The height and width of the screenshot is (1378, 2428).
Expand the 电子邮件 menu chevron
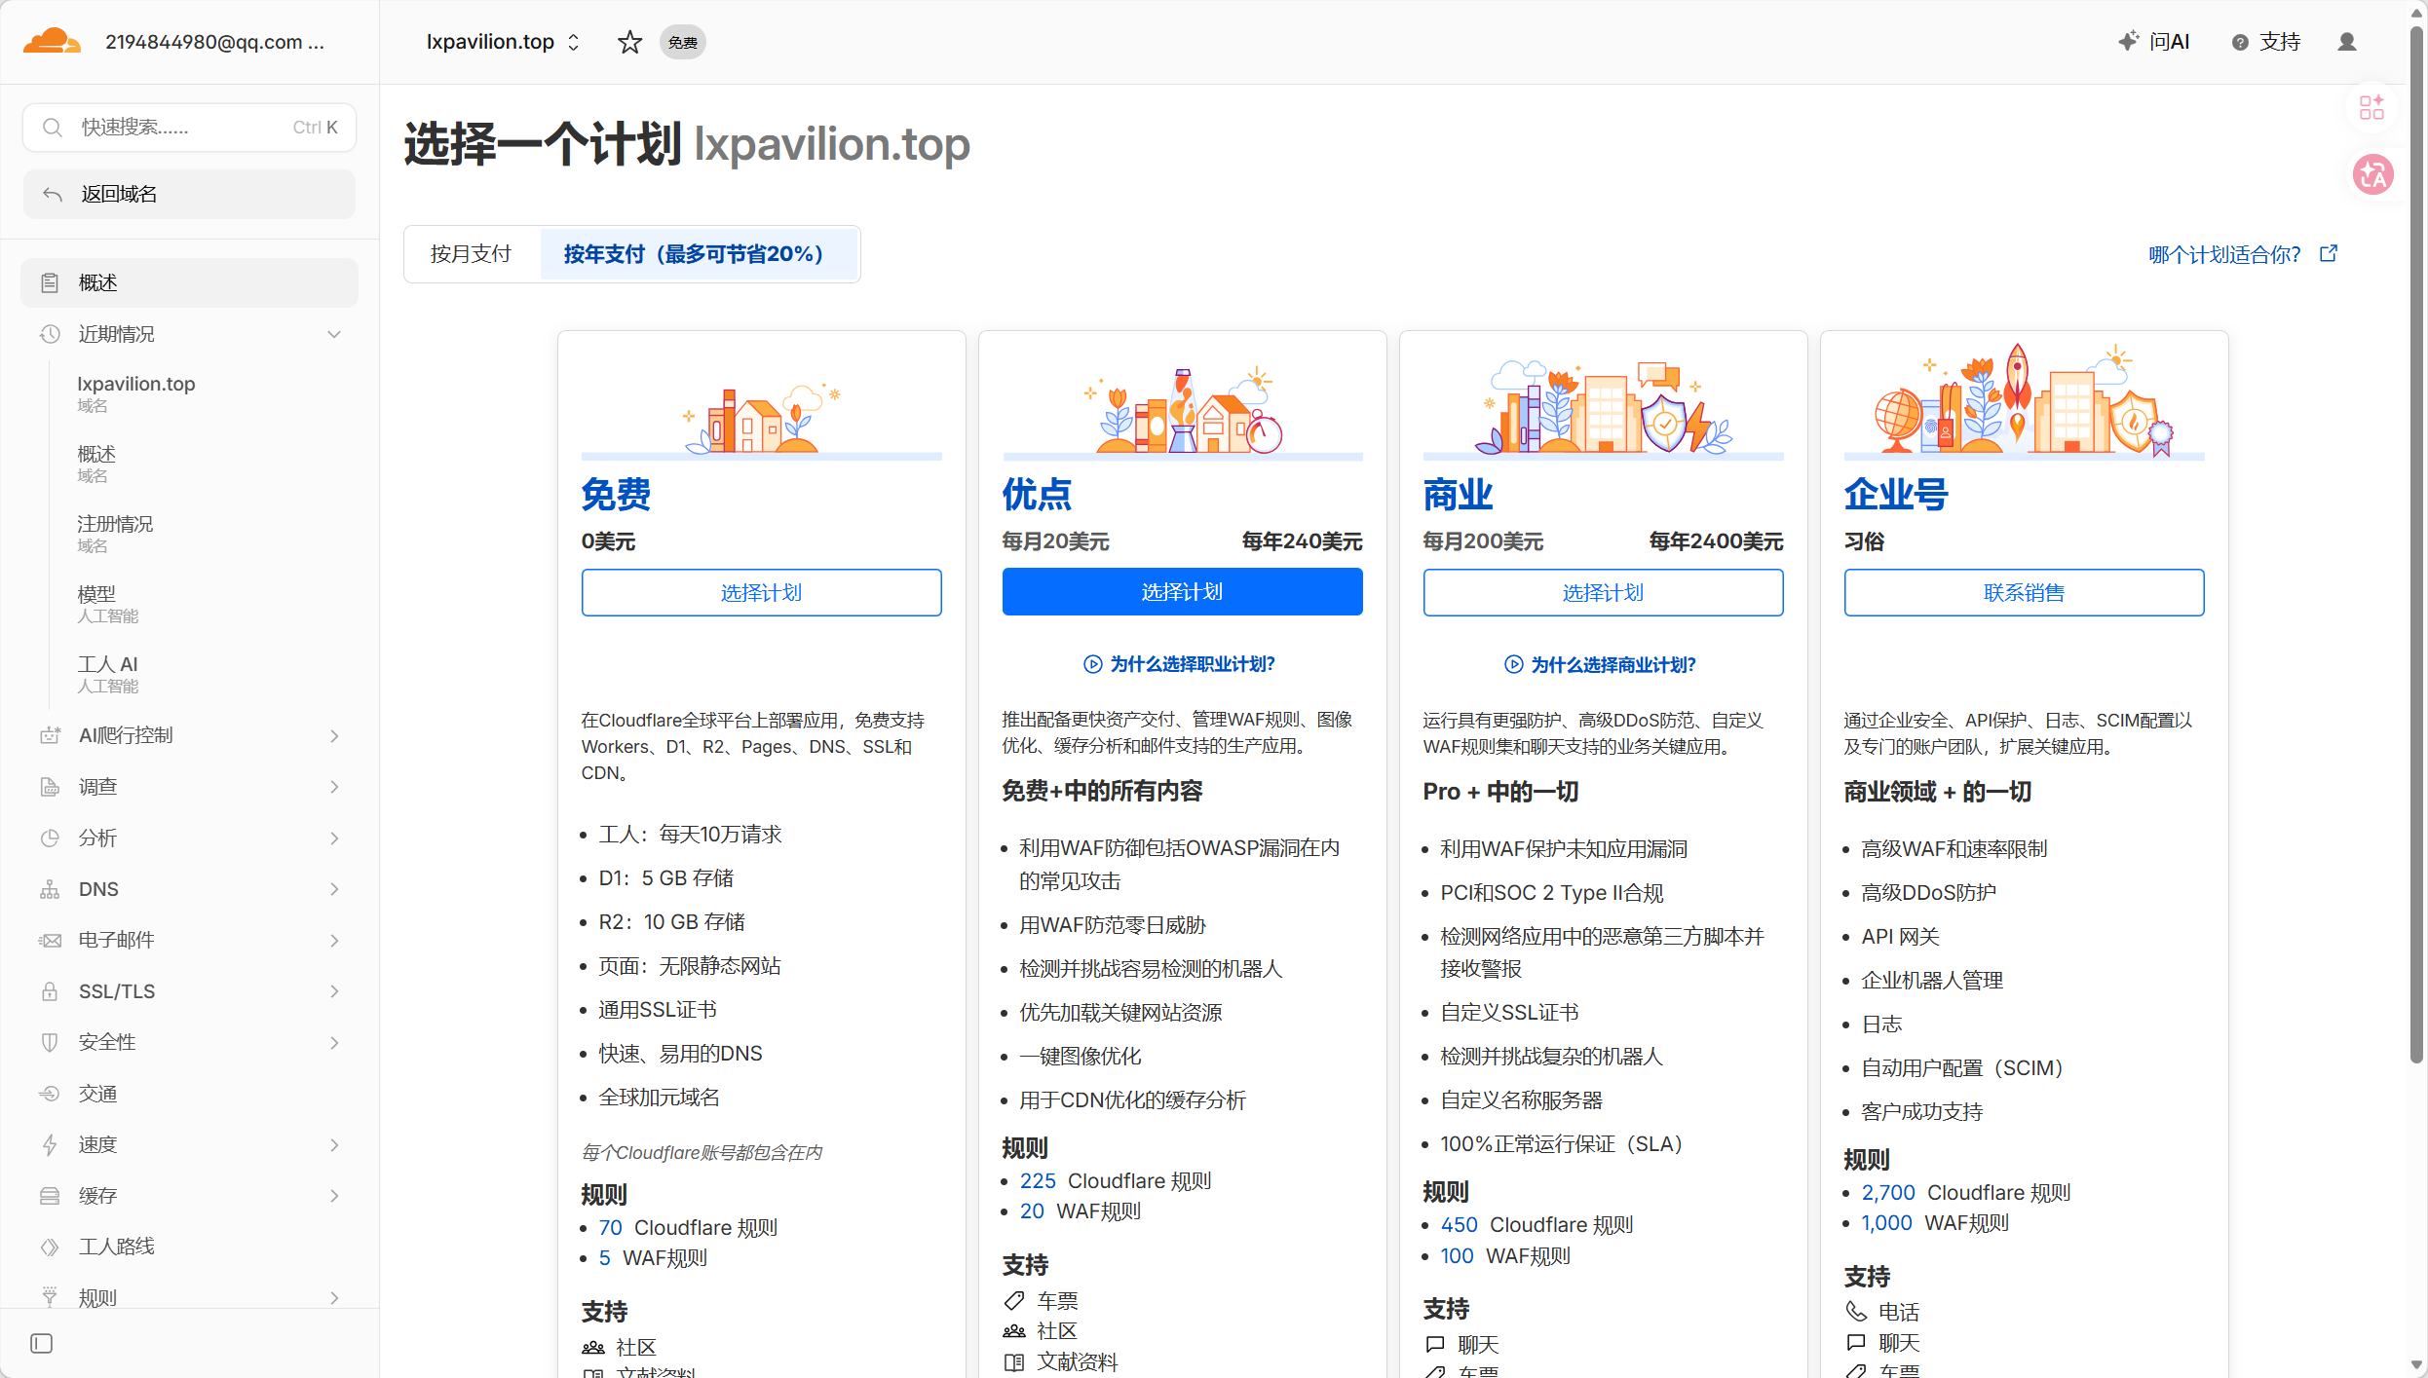(334, 940)
